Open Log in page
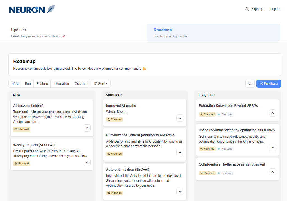287x201 pixels. click(275, 9)
